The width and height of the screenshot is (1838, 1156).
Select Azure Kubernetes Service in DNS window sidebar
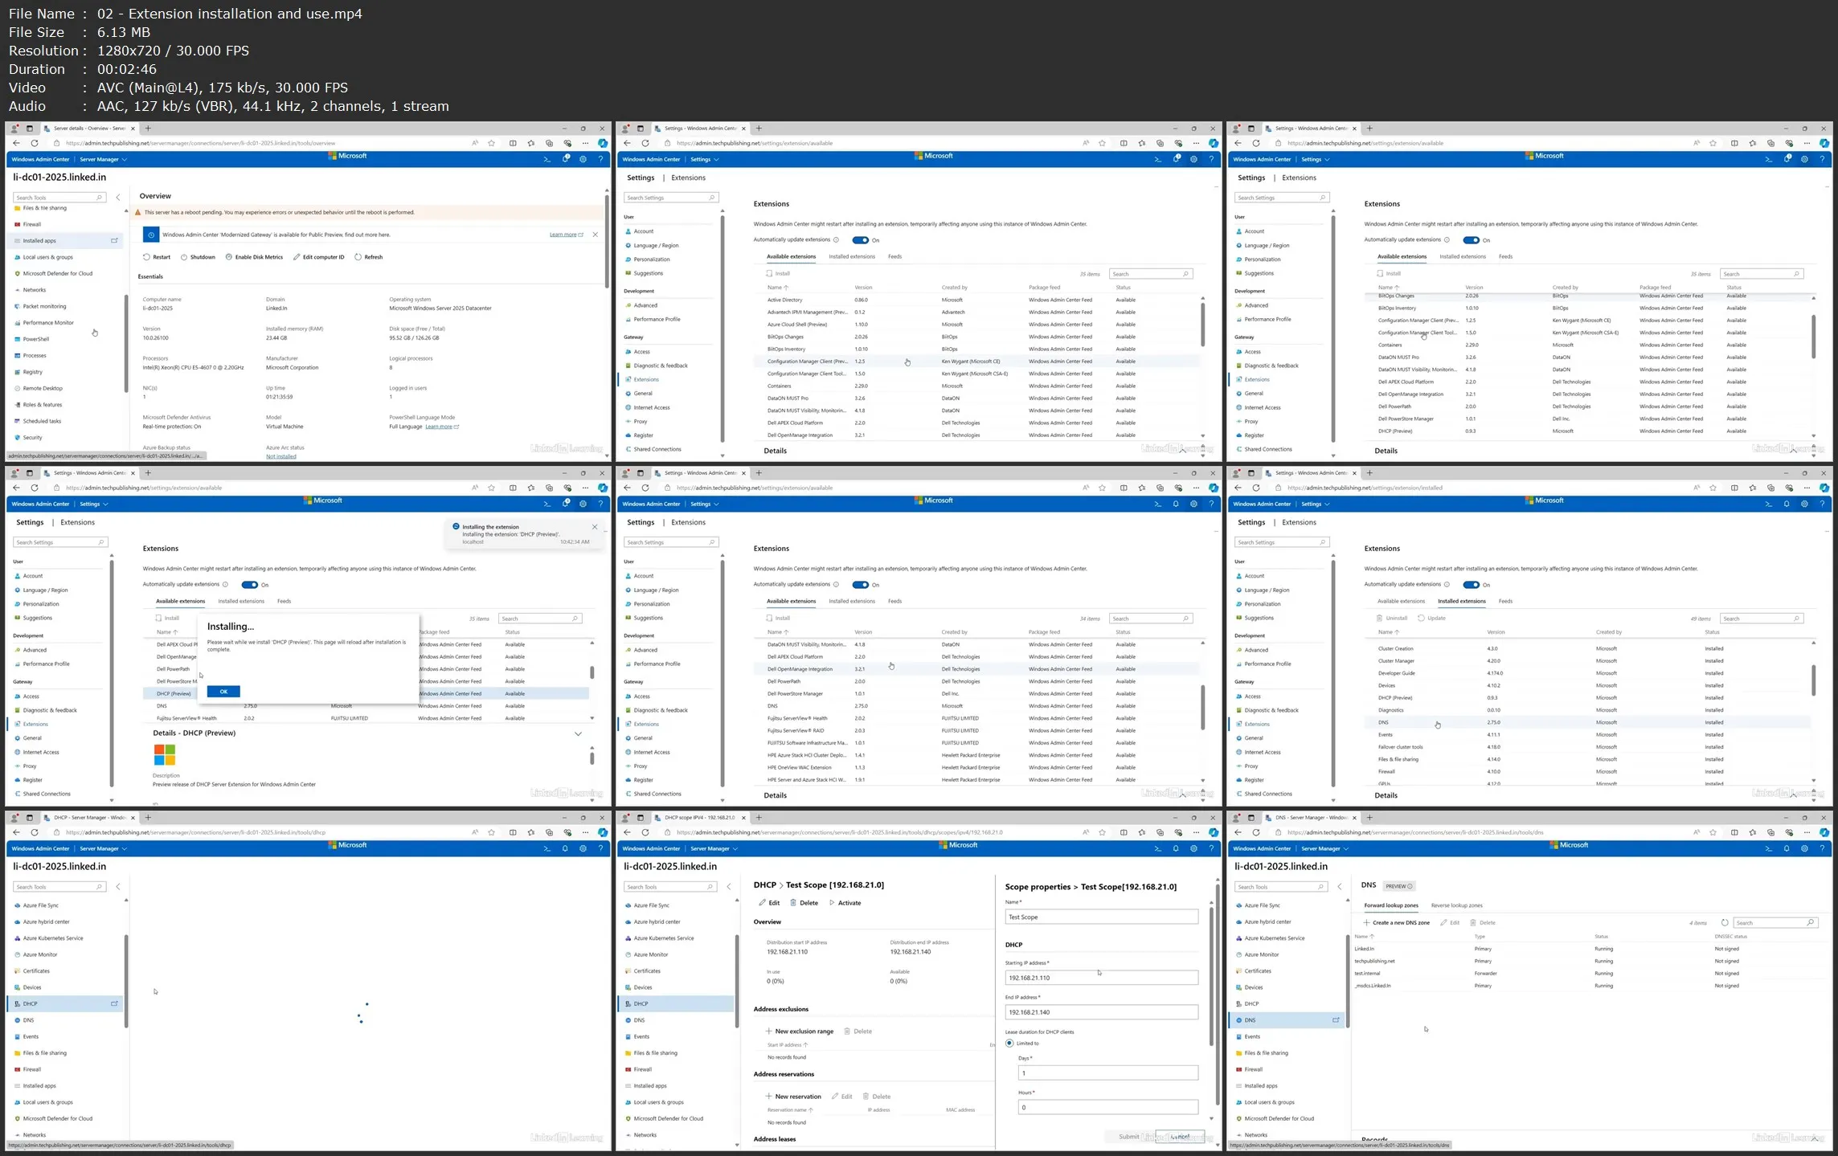(1275, 938)
